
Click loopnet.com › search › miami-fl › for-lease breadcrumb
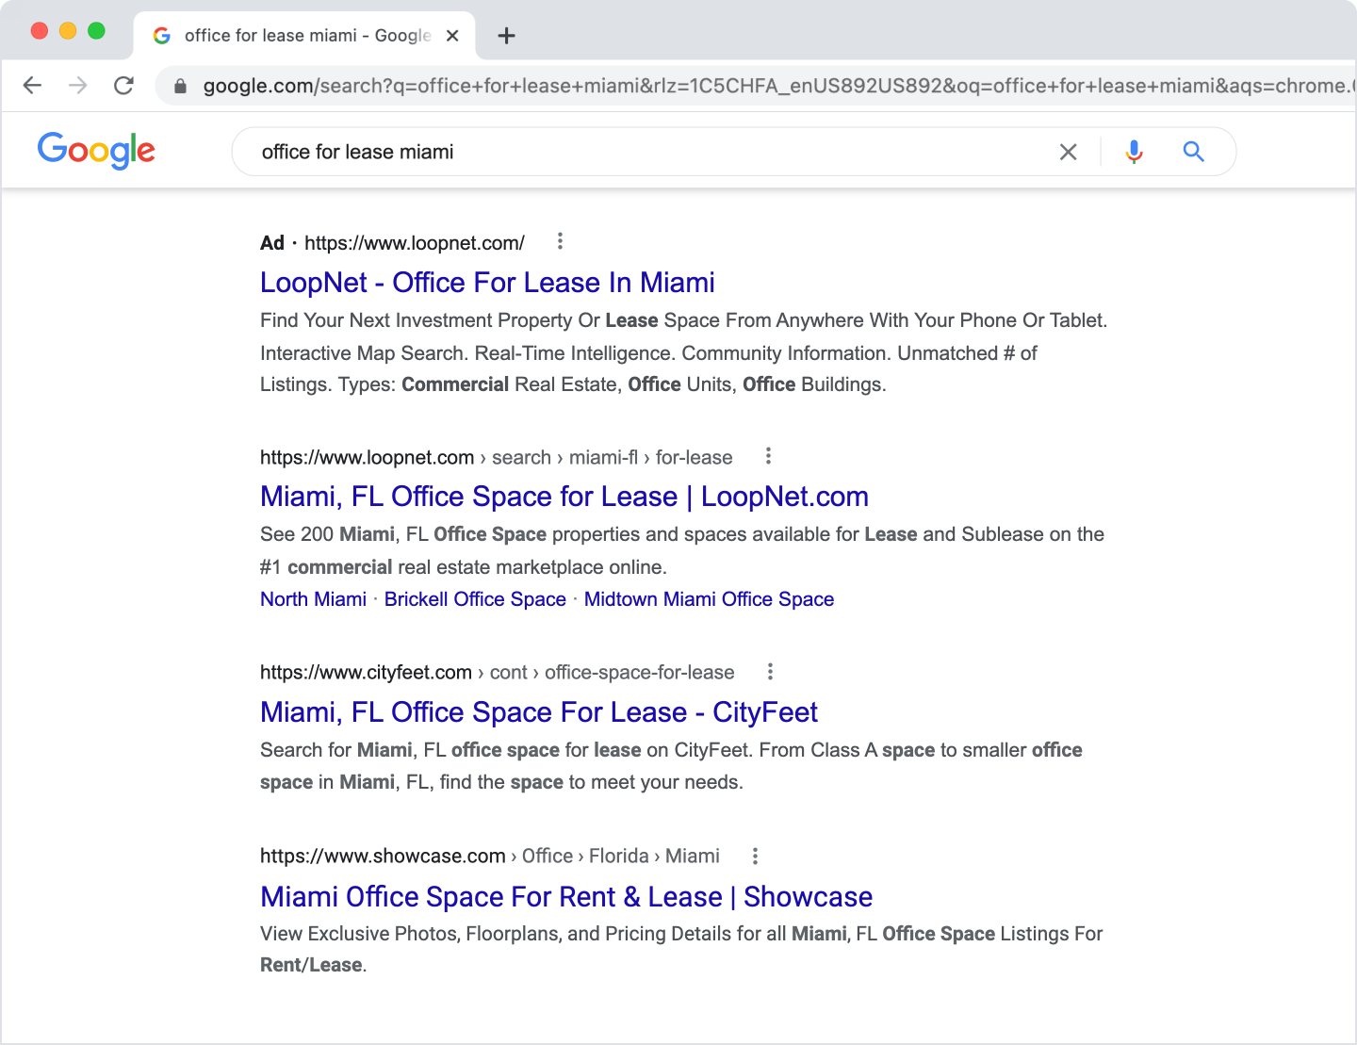(x=496, y=458)
